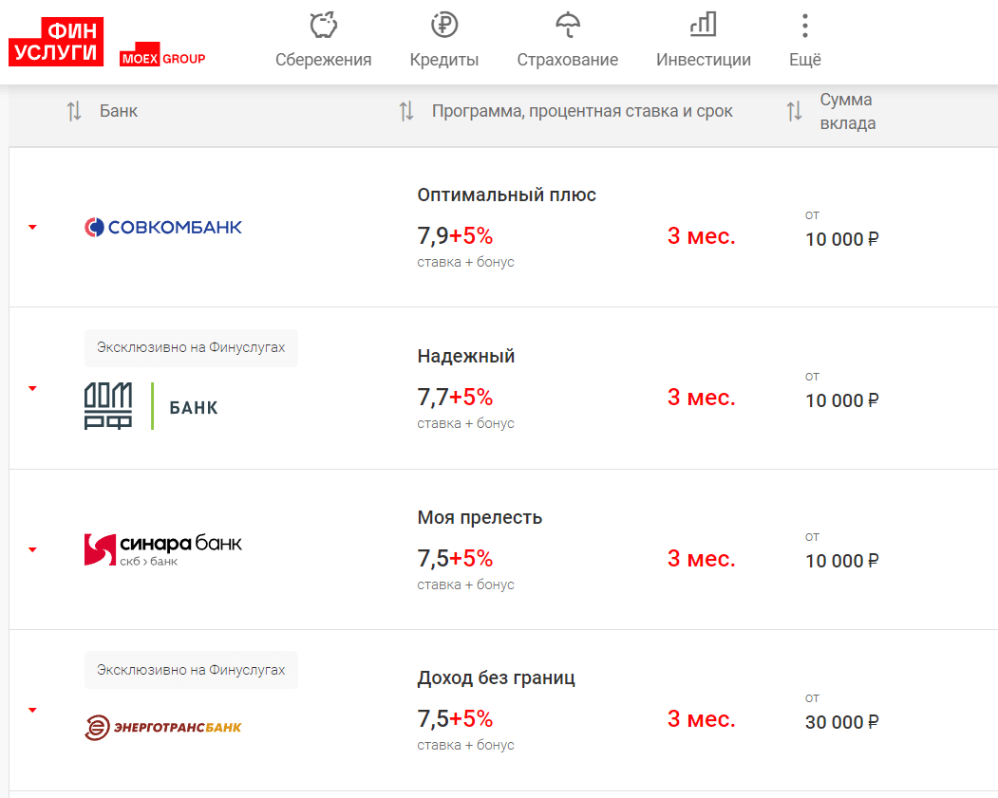The width and height of the screenshot is (998, 798).
Task: Click the Финуслуги logo
Action: (56, 42)
